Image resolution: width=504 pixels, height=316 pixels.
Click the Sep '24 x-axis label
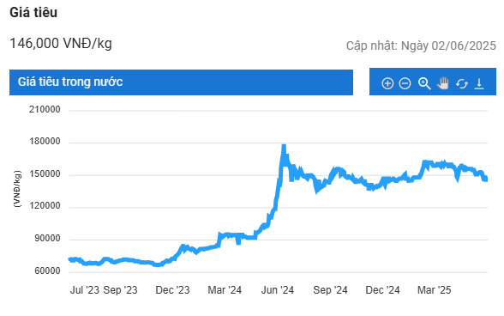pyautogui.click(x=330, y=290)
